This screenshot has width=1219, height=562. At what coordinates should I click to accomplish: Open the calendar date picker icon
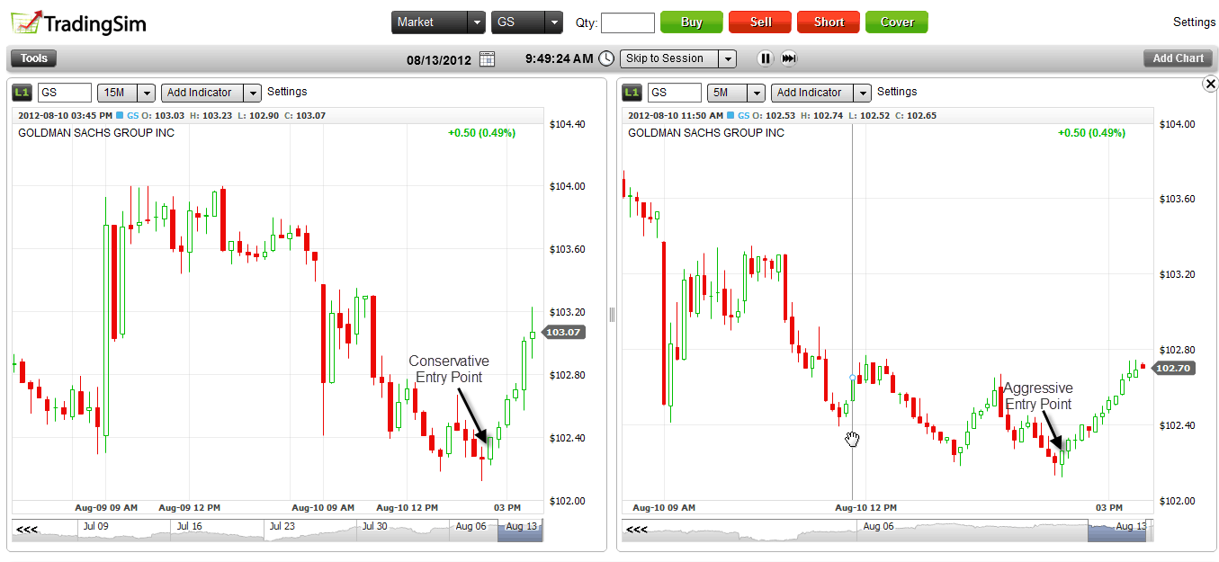point(487,59)
